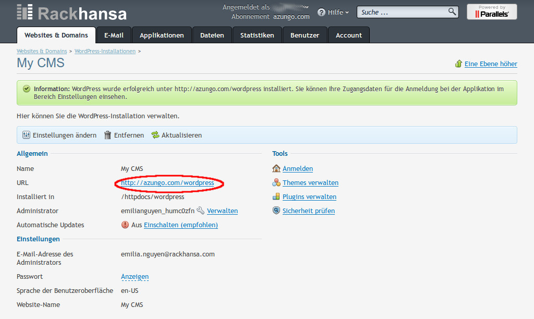Click the azungo.com subscription name
Screen dimensions: 534x319
click(291, 16)
